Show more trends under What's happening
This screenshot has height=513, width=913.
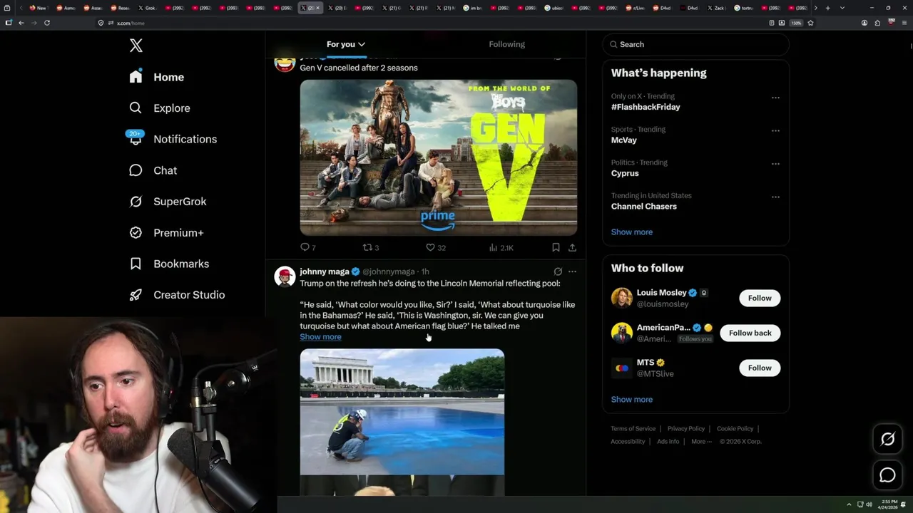click(632, 232)
